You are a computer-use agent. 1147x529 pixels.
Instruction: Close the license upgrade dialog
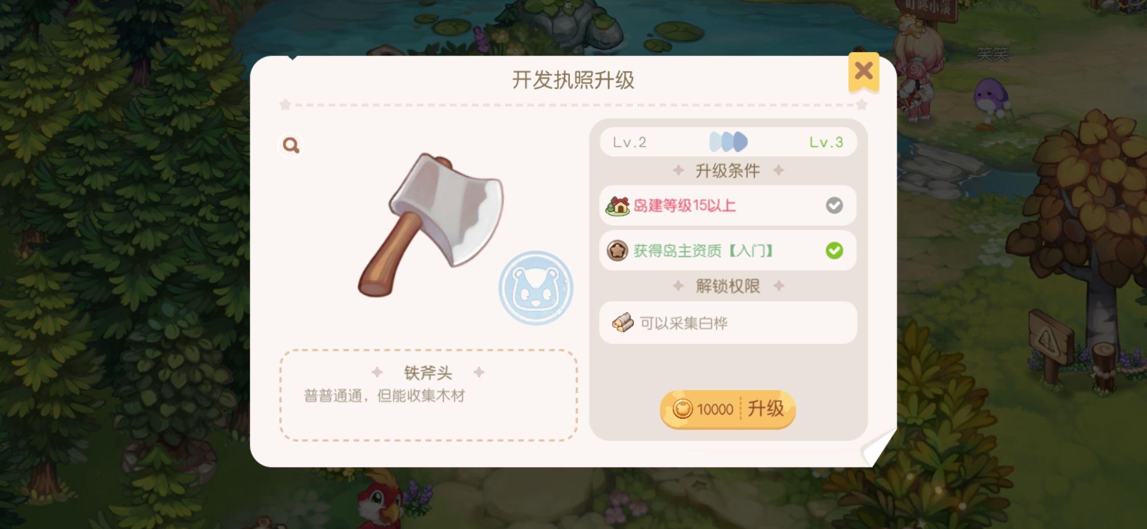click(864, 72)
